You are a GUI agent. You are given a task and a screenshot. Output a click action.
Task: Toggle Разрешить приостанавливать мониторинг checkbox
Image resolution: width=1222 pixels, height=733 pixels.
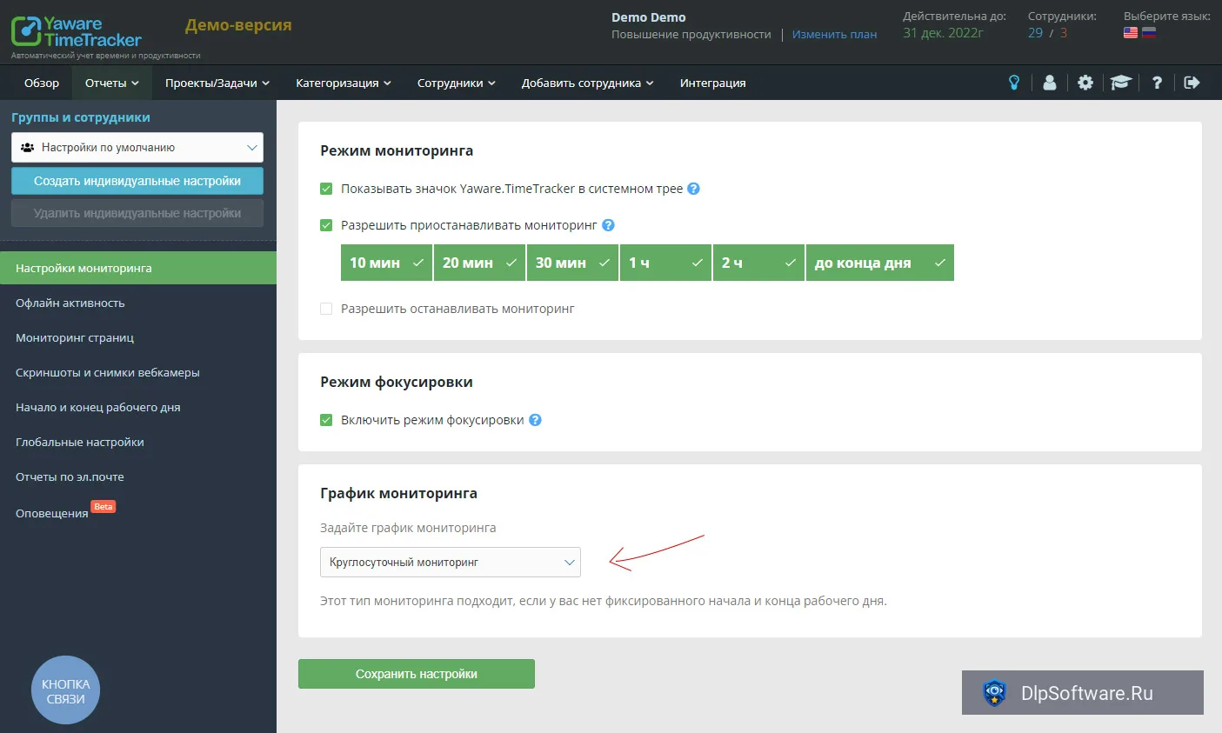point(326,225)
